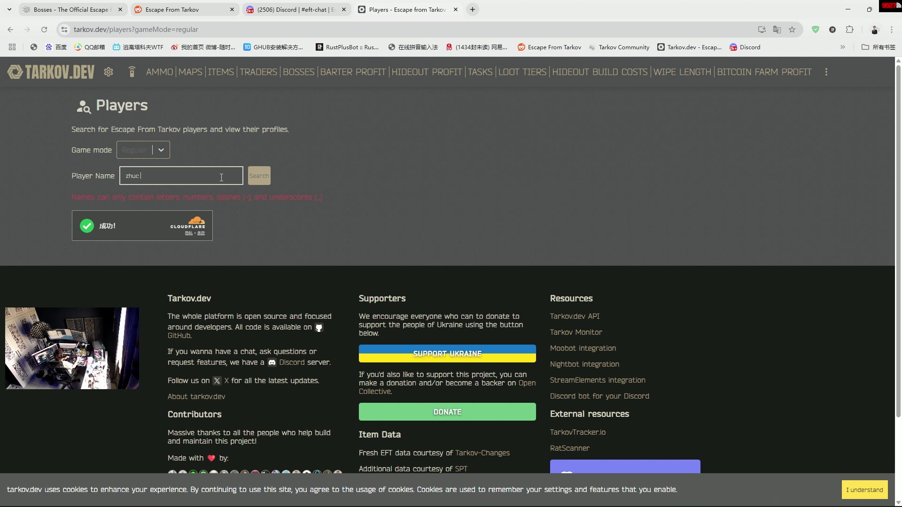Open LOOT TIERS page

point(522,72)
